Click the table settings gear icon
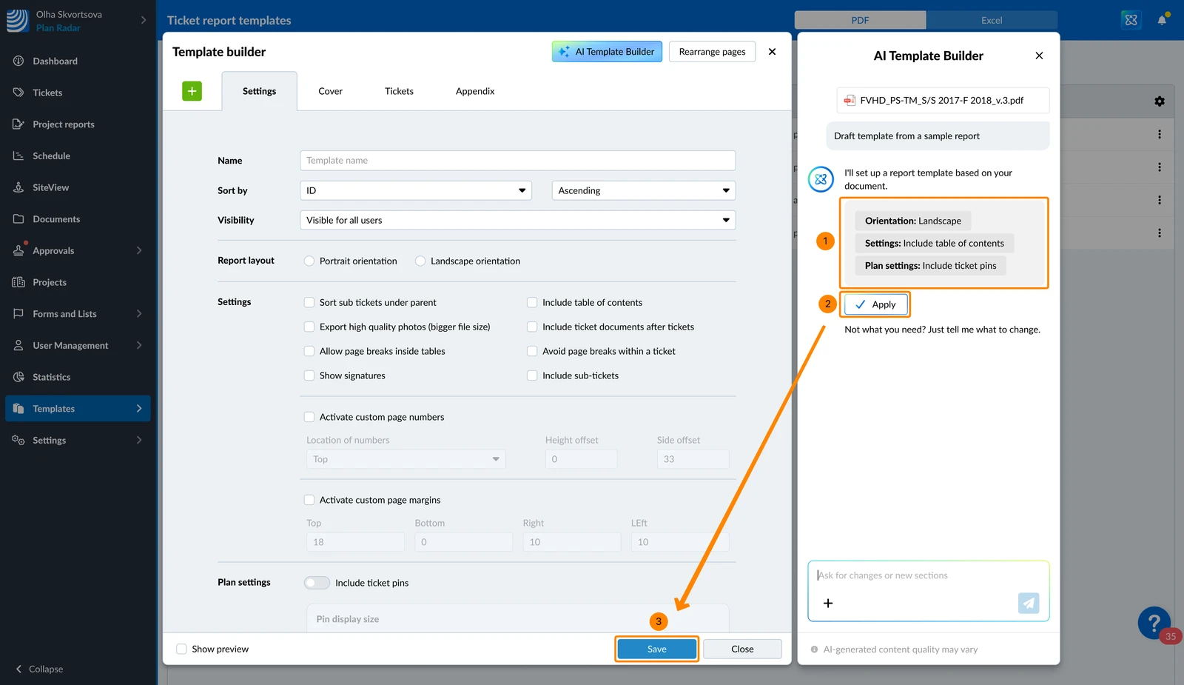Image resolution: width=1184 pixels, height=685 pixels. pyautogui.click(x=1160, y=101)
